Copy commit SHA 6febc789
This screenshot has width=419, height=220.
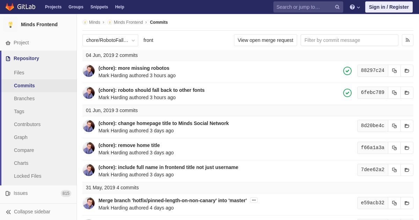click(394, 93)
